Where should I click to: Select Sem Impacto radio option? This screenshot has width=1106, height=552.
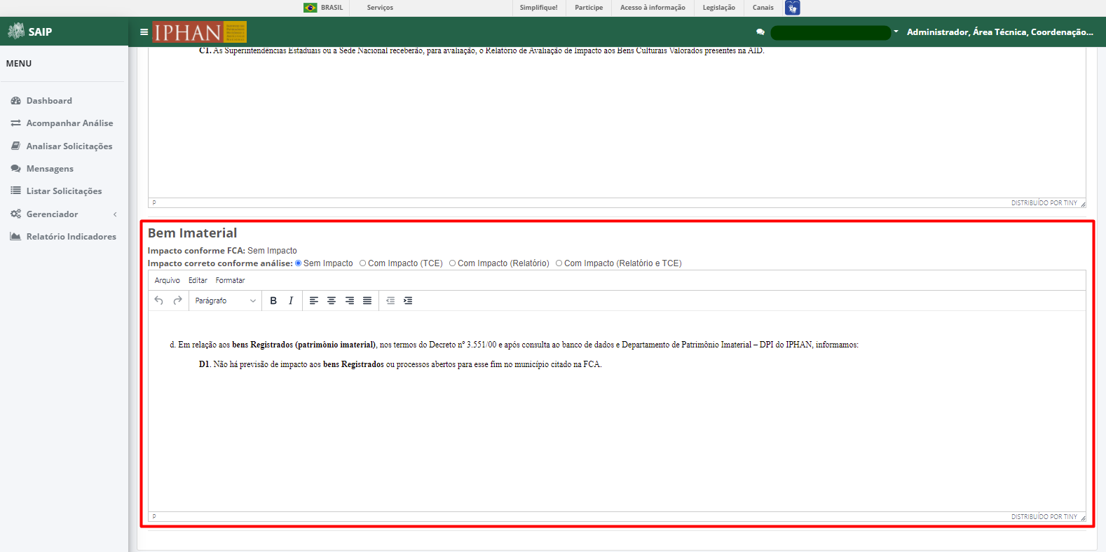pyautogui.click(x=299, y=263)
